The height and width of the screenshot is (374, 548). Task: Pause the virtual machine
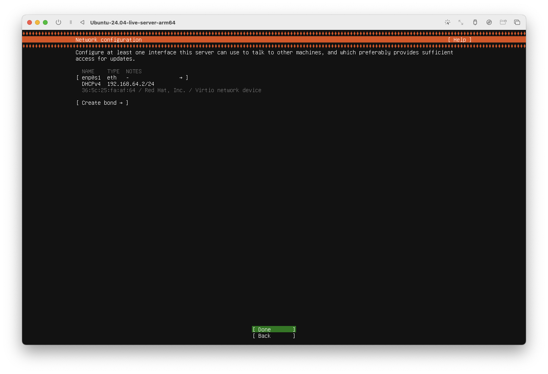(71, 22)
